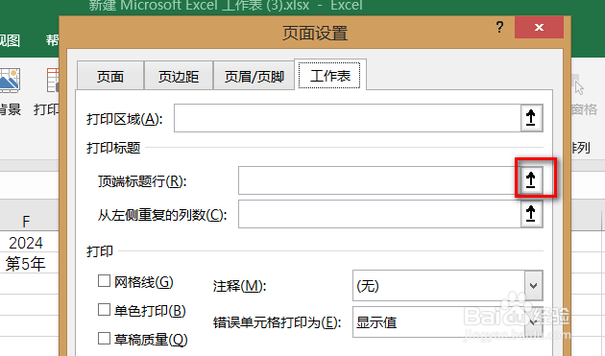Enable the 单色打印(B) checkbox
The height and width of the screenshot is (356, 605).
pyautogui.click(x=104, y=310)
